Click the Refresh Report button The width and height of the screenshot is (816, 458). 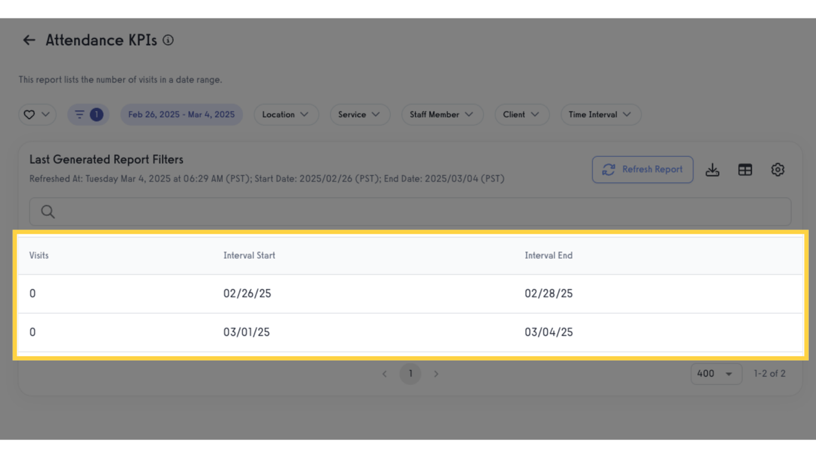point(642,170)
